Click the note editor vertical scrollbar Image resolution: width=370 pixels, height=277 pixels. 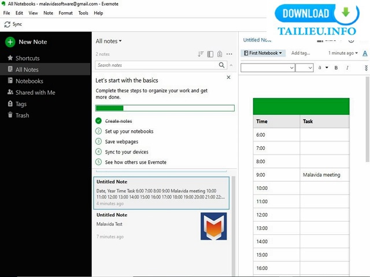[368, 119]
